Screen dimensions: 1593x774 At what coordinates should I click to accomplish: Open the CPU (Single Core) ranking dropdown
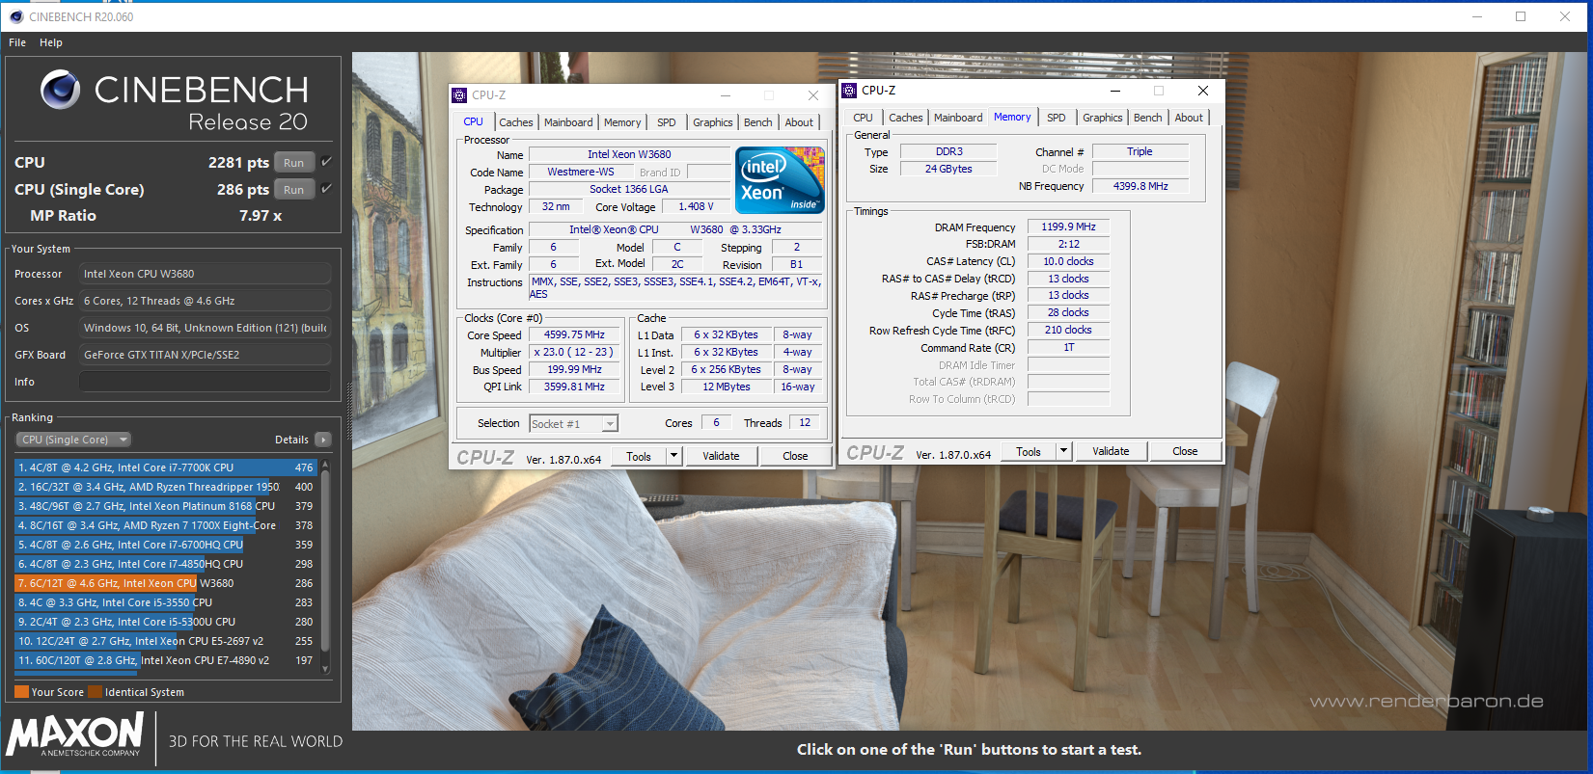[x=73, y=440]
